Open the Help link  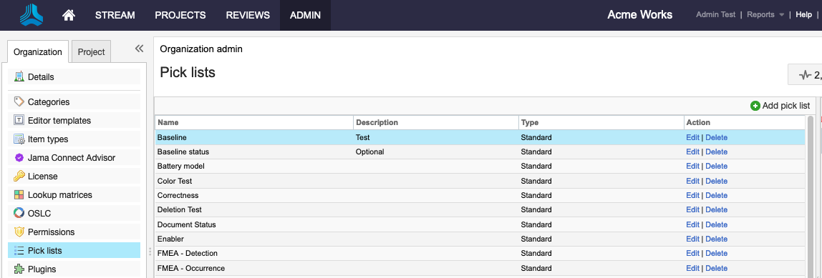[x=803, y=15]
